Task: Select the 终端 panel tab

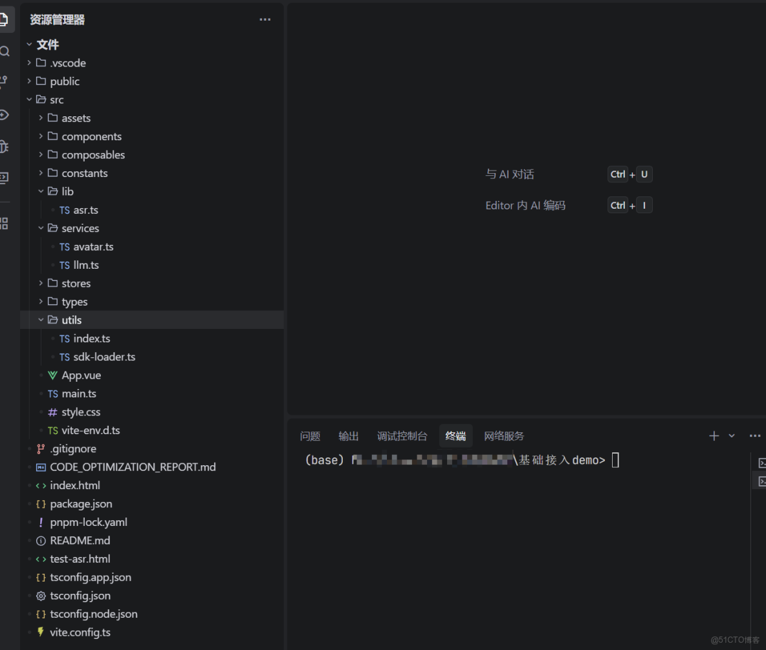Action: pyautogui.click(x=455, y=435)
